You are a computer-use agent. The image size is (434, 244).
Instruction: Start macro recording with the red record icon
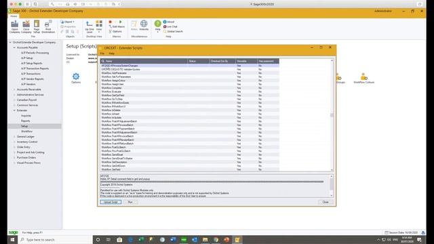(110, 22)
